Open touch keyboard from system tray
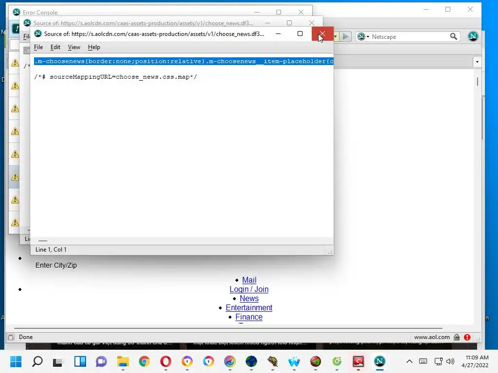The height and width of the screenshot is (373, 498). (423, 361)
